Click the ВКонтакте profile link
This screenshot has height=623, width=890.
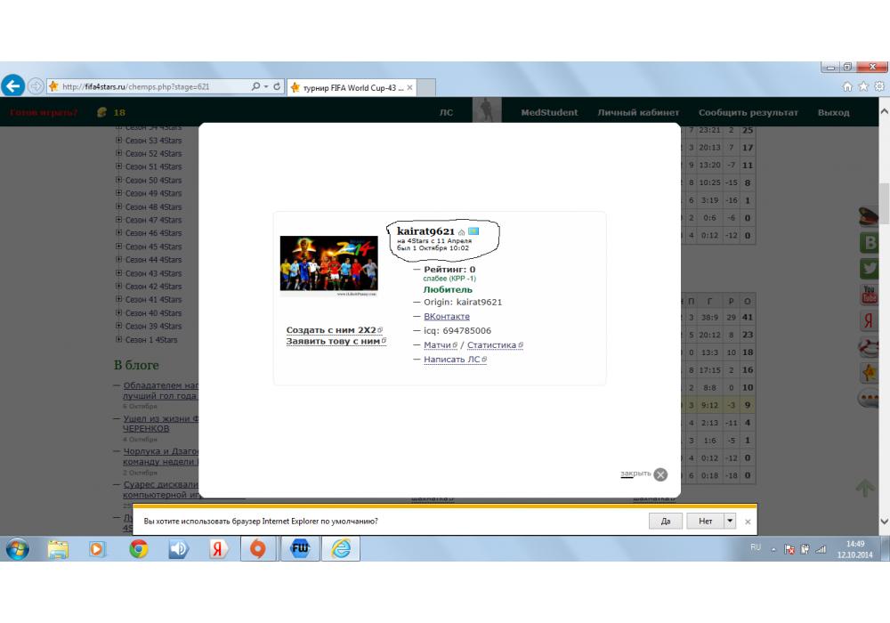[x=446, y=317]
